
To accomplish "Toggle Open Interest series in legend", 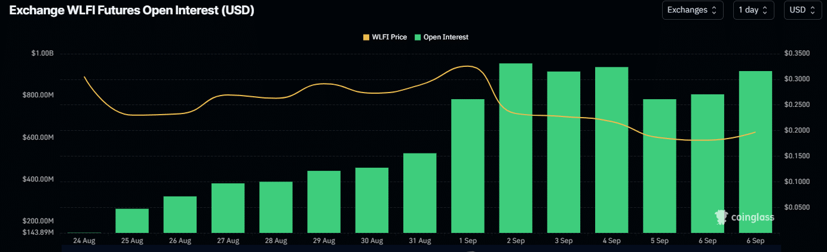I will click(445, 37).
